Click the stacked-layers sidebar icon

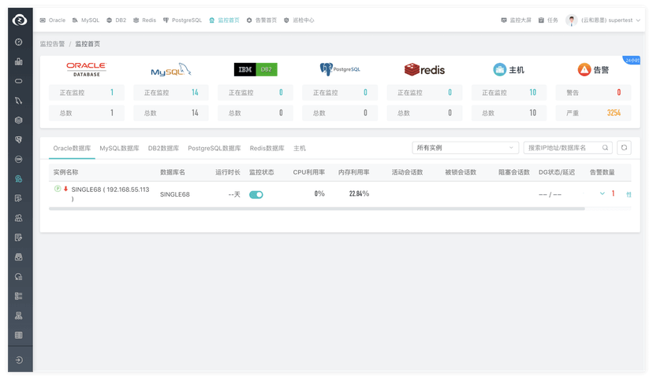(19, 120)
